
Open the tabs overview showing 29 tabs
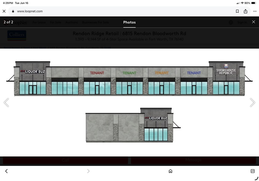click(x=253, y=171)
